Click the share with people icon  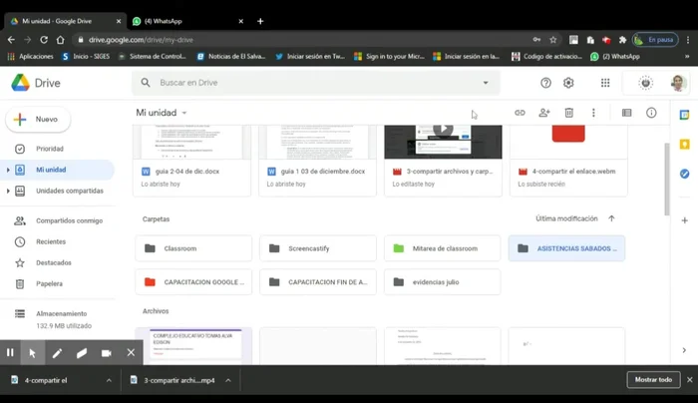tap(544, 113)
